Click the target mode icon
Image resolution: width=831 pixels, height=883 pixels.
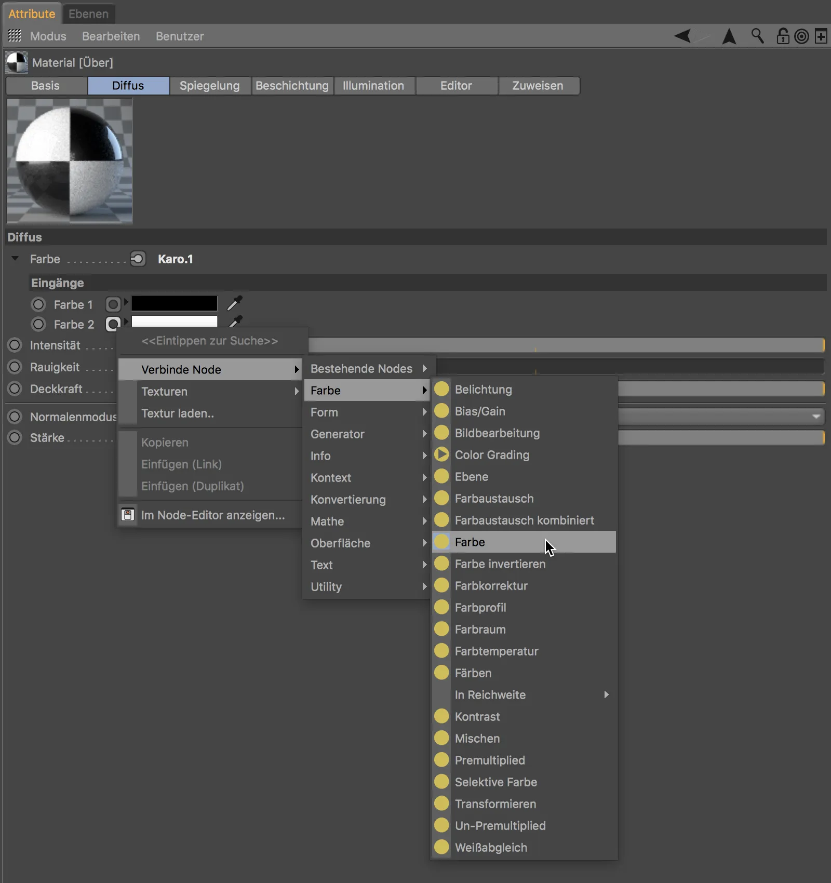tap(802, 36)
